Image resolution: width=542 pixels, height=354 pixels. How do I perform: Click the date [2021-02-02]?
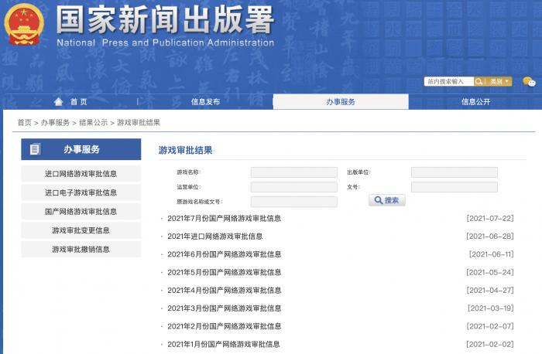tap(490, 344)
